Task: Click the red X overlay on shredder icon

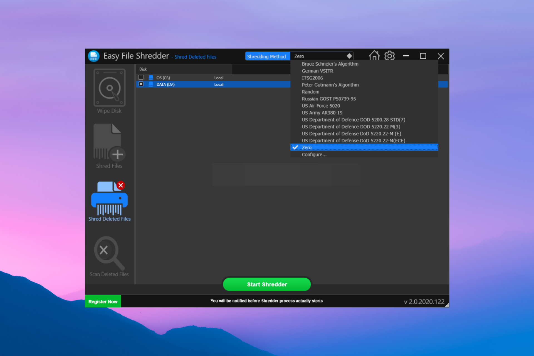Action: click(120, 187)
